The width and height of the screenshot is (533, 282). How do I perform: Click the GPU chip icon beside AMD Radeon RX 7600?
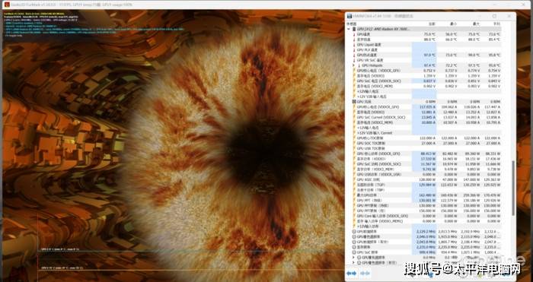(354, 29)
